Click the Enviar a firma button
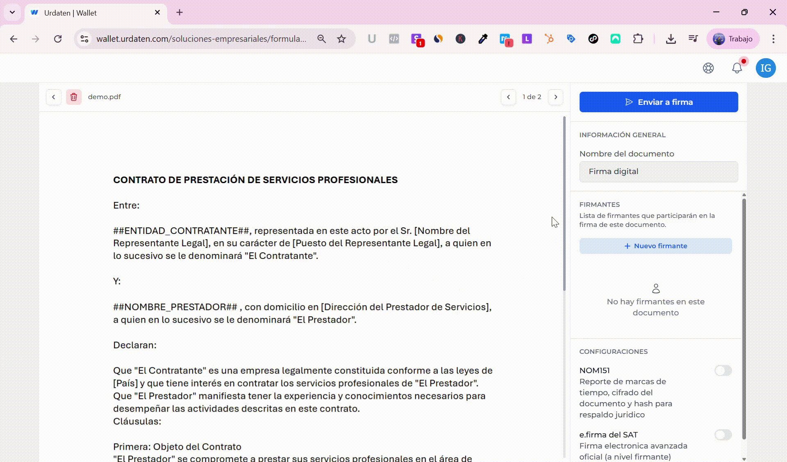Image resolution: width=787 pixels, height=462 pixels. pyautogui.click(x=659, y=102)
